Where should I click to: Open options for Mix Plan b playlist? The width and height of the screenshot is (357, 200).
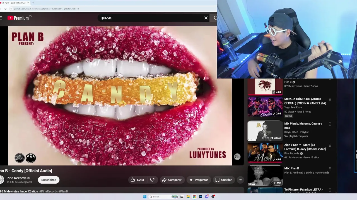point(330,124)
